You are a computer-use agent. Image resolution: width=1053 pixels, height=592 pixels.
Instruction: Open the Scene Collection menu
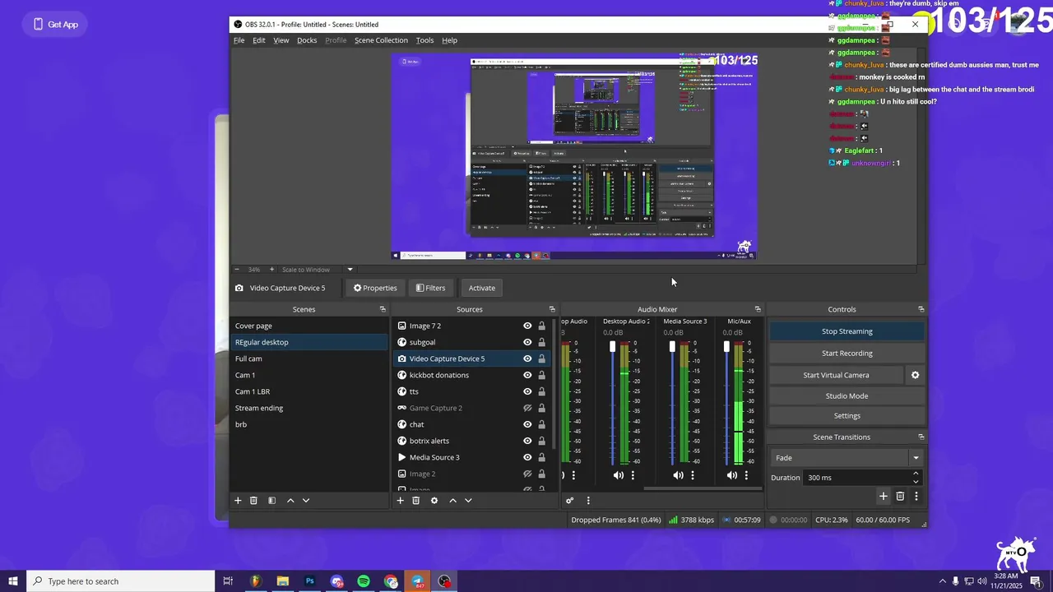(x=381, y=40)
